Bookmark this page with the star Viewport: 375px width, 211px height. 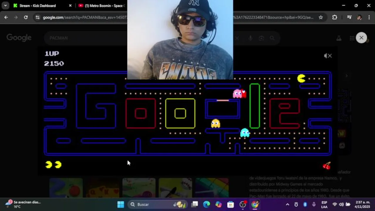[321, 17]
